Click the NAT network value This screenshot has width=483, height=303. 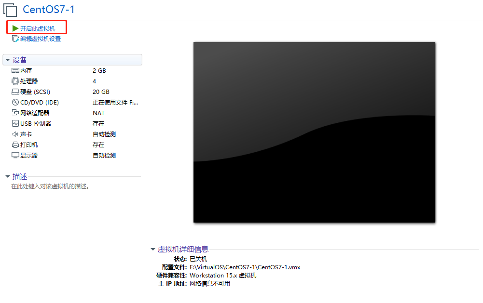tap(98, 113)
